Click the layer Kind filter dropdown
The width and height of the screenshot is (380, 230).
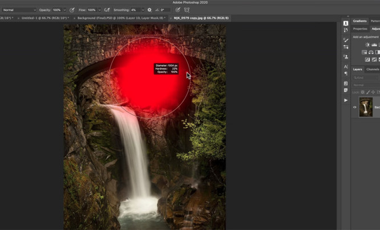366,77
